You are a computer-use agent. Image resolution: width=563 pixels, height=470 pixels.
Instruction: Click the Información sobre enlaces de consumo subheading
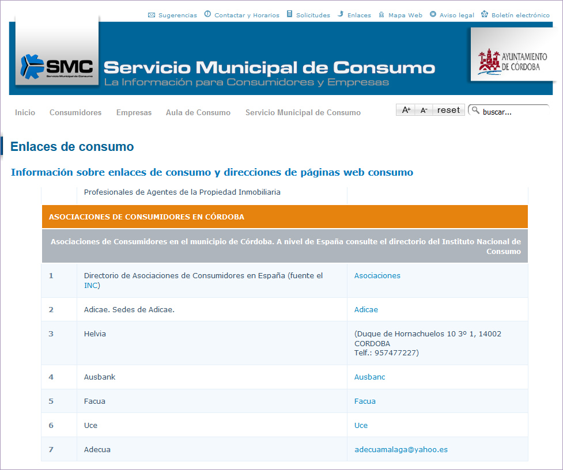212,172
